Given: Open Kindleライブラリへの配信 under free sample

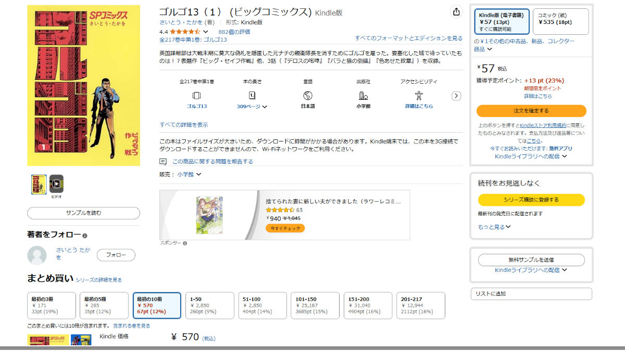Looking at the screenshot, I should pyautogui.click(x=531, y=270).
